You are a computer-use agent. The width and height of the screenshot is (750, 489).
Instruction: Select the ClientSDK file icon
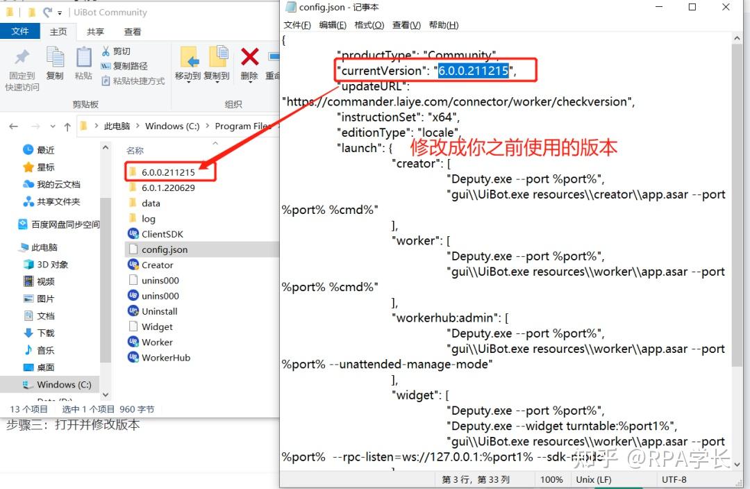pos(133,233)
